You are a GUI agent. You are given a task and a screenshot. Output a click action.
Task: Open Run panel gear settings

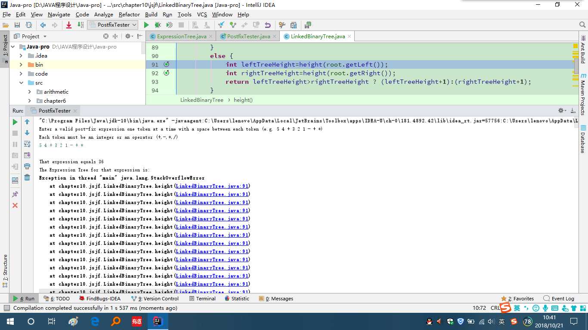pyautogui.click(x=562, y=111)
